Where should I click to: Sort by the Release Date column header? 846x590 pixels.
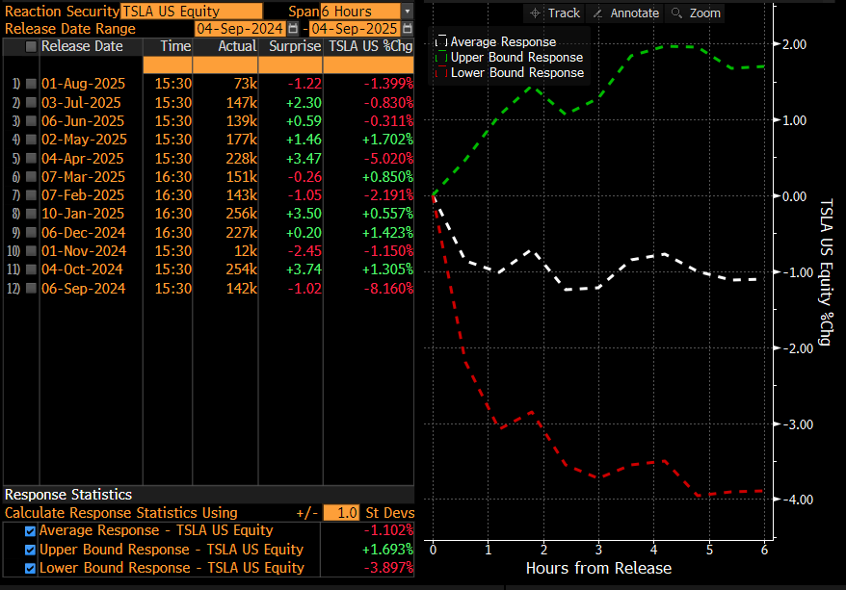click(82, 46)
